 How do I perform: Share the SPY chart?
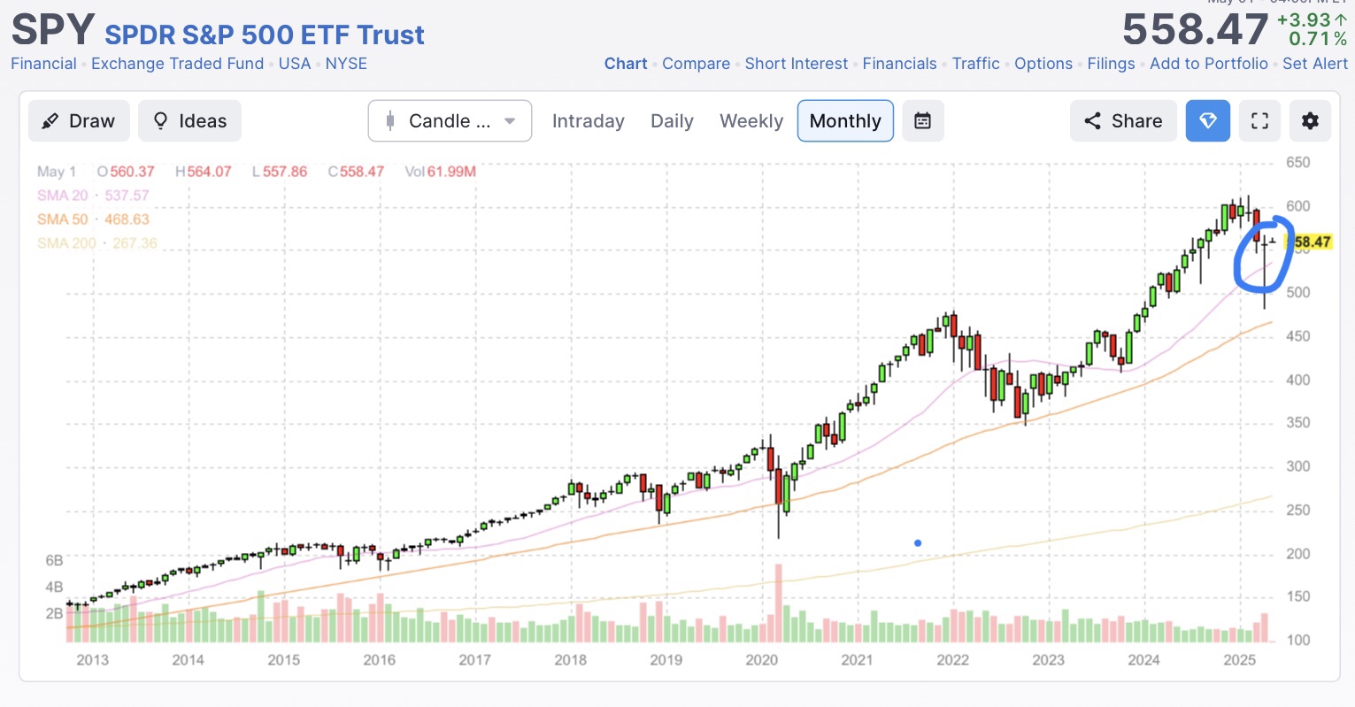[1123, 121]
